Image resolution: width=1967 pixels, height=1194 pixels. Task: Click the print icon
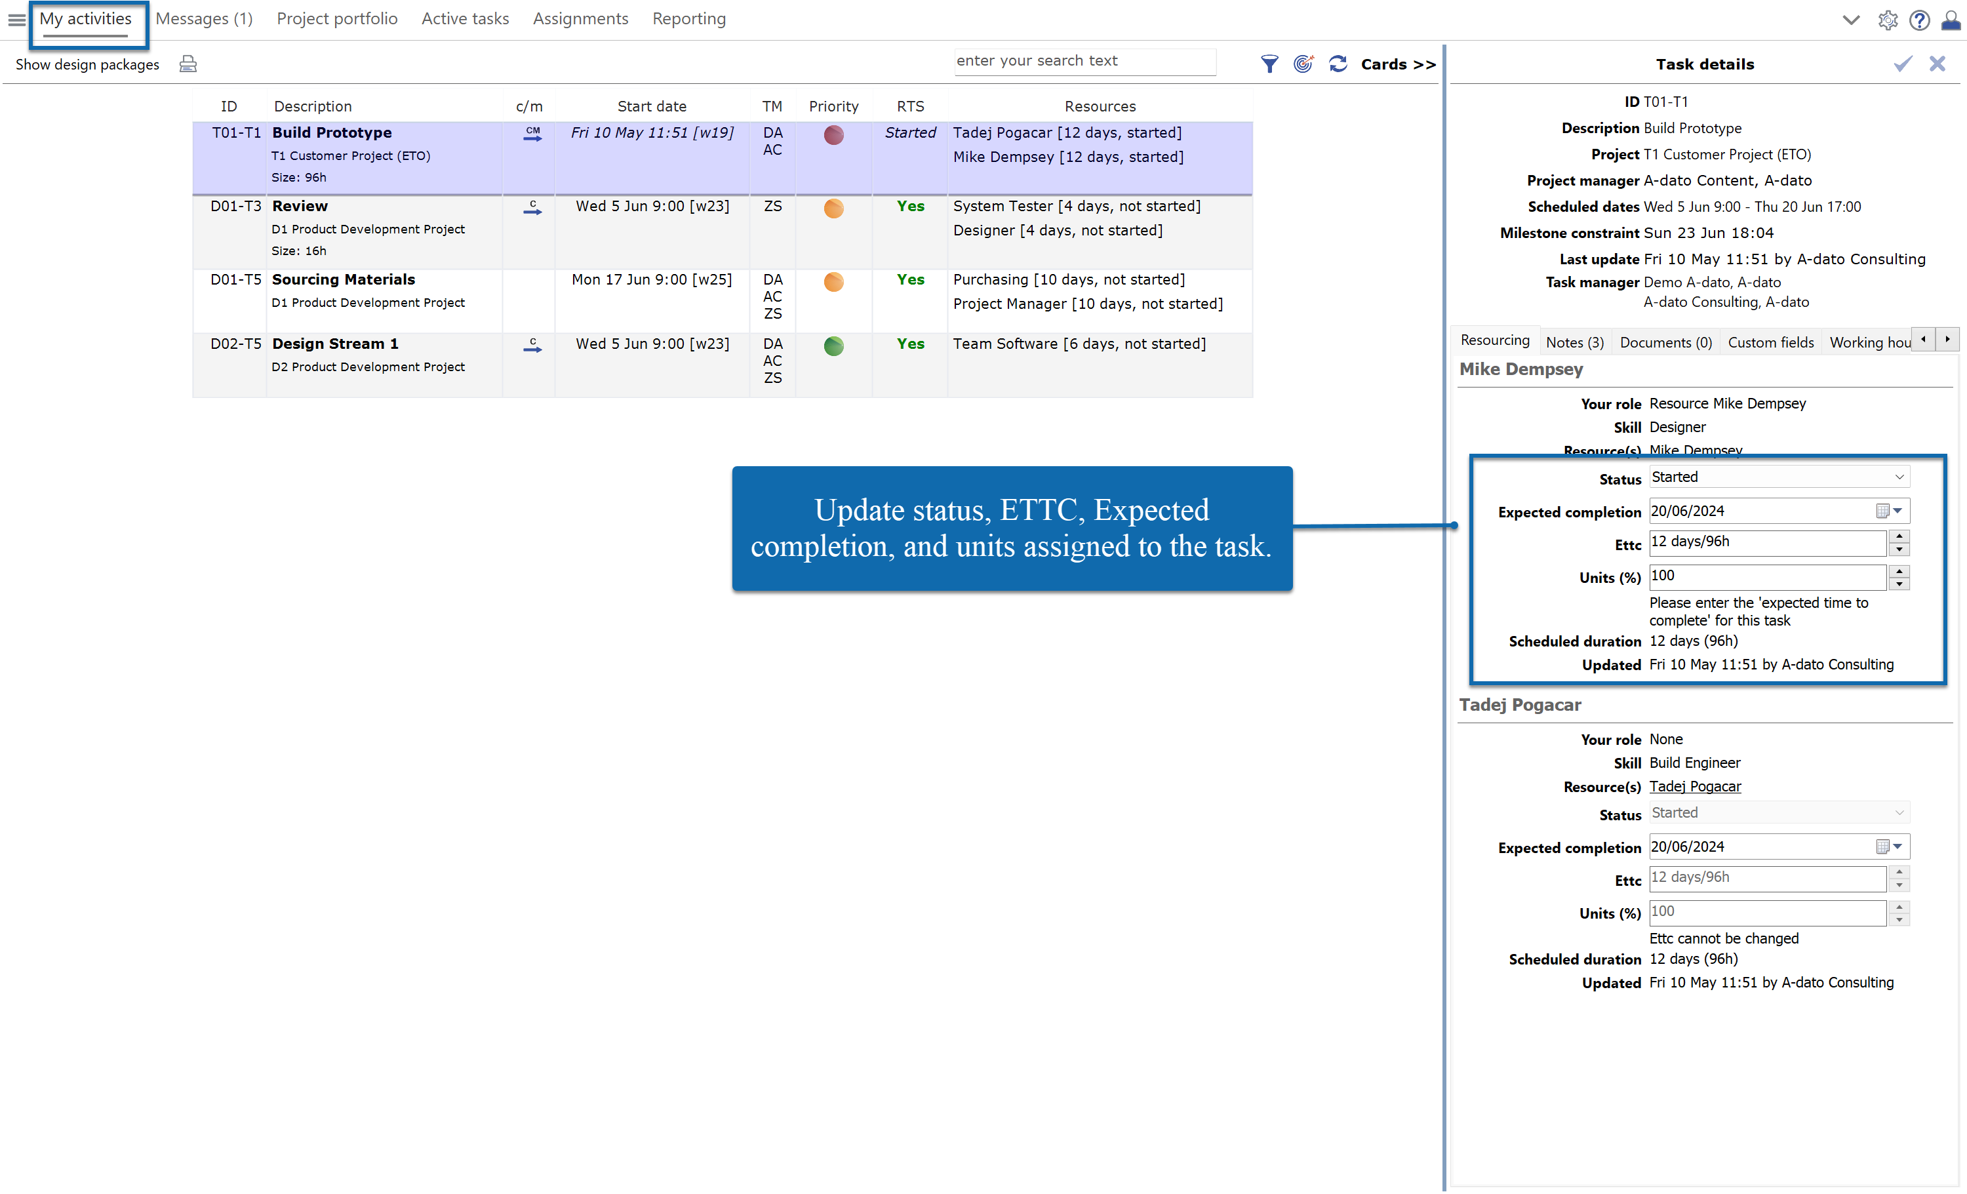pos(188,64)
